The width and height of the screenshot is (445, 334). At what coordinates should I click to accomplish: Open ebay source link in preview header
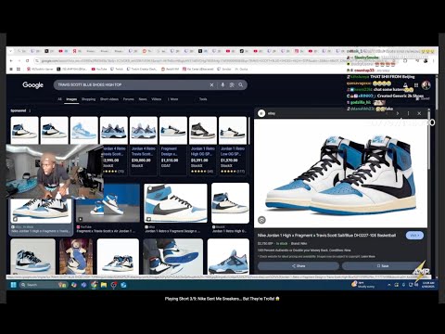[x=268, y=113]
